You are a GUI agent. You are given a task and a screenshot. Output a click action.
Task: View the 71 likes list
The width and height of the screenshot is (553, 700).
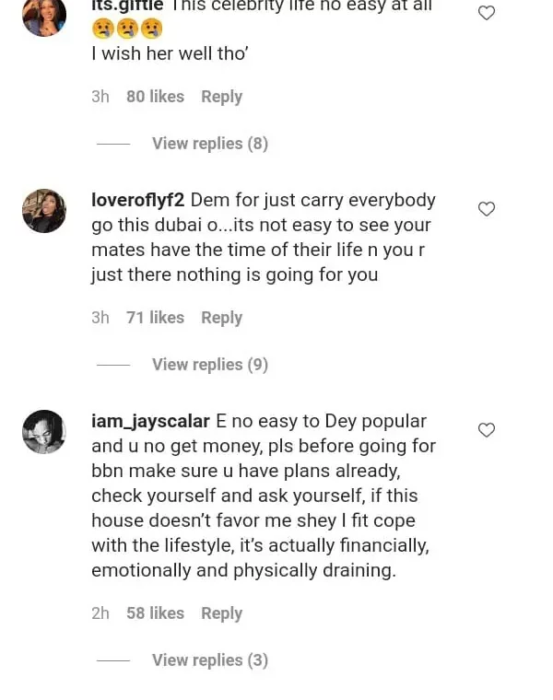click(x=155, y=318)
